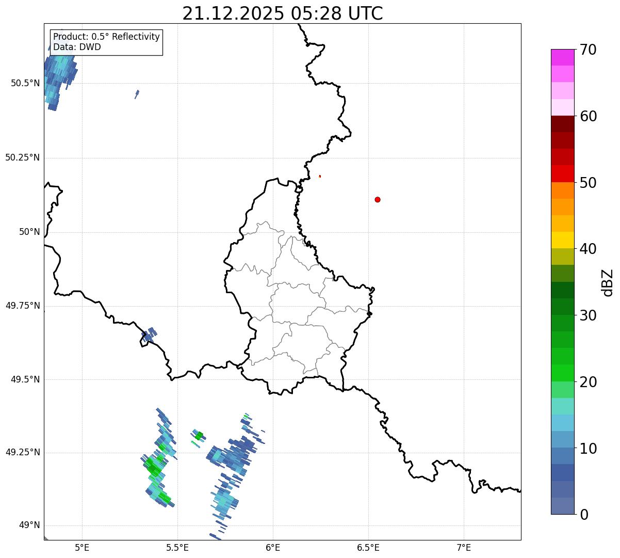Pick the bright green swatch just above 20
The height and width of the screenshot is (558, 620).
point(562,373)
